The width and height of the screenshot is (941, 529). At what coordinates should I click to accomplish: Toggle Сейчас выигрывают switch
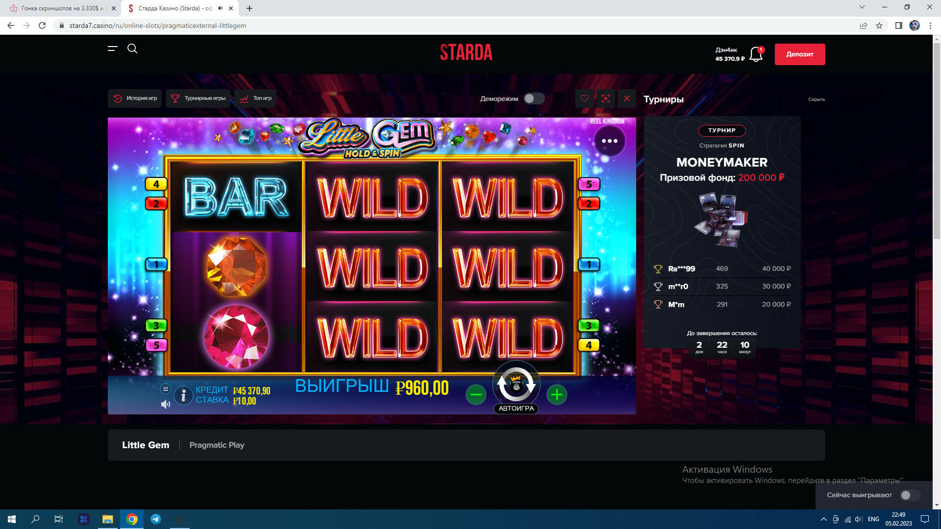[x=910, y=495]
